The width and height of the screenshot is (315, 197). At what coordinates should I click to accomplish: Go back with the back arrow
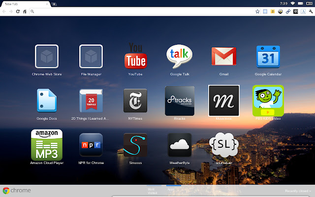(x=4, y=11)
